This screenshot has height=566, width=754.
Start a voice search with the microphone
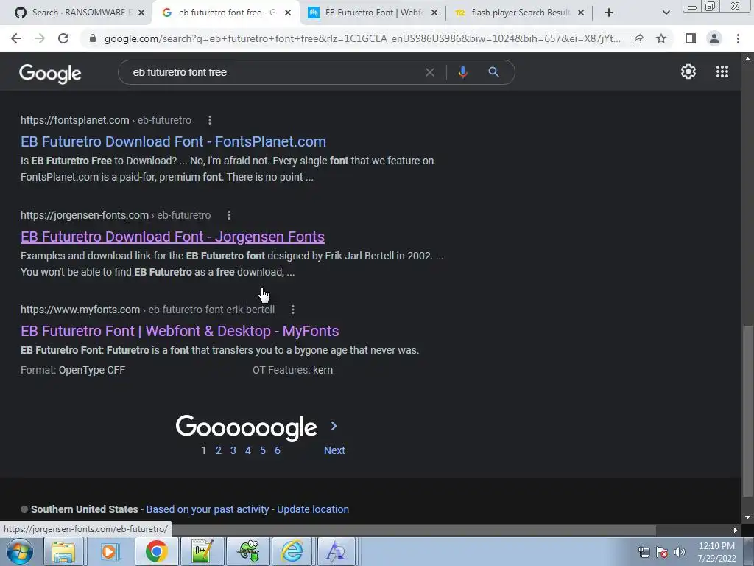click(x=462, y=72)
